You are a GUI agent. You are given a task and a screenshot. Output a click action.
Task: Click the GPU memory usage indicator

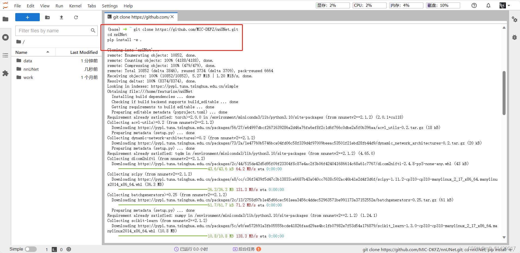click(333, 5)
